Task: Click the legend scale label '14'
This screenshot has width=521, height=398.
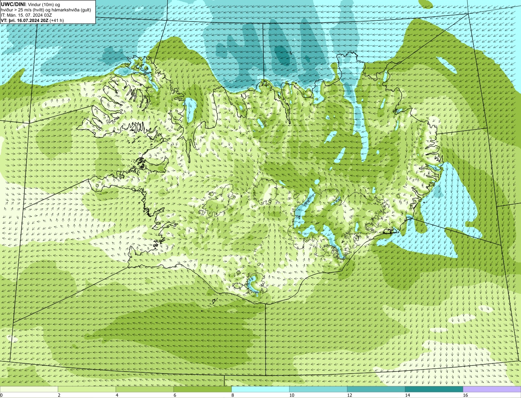Action: (407, 395)
